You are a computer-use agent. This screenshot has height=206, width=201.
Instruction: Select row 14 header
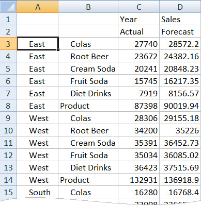[8, 180]
